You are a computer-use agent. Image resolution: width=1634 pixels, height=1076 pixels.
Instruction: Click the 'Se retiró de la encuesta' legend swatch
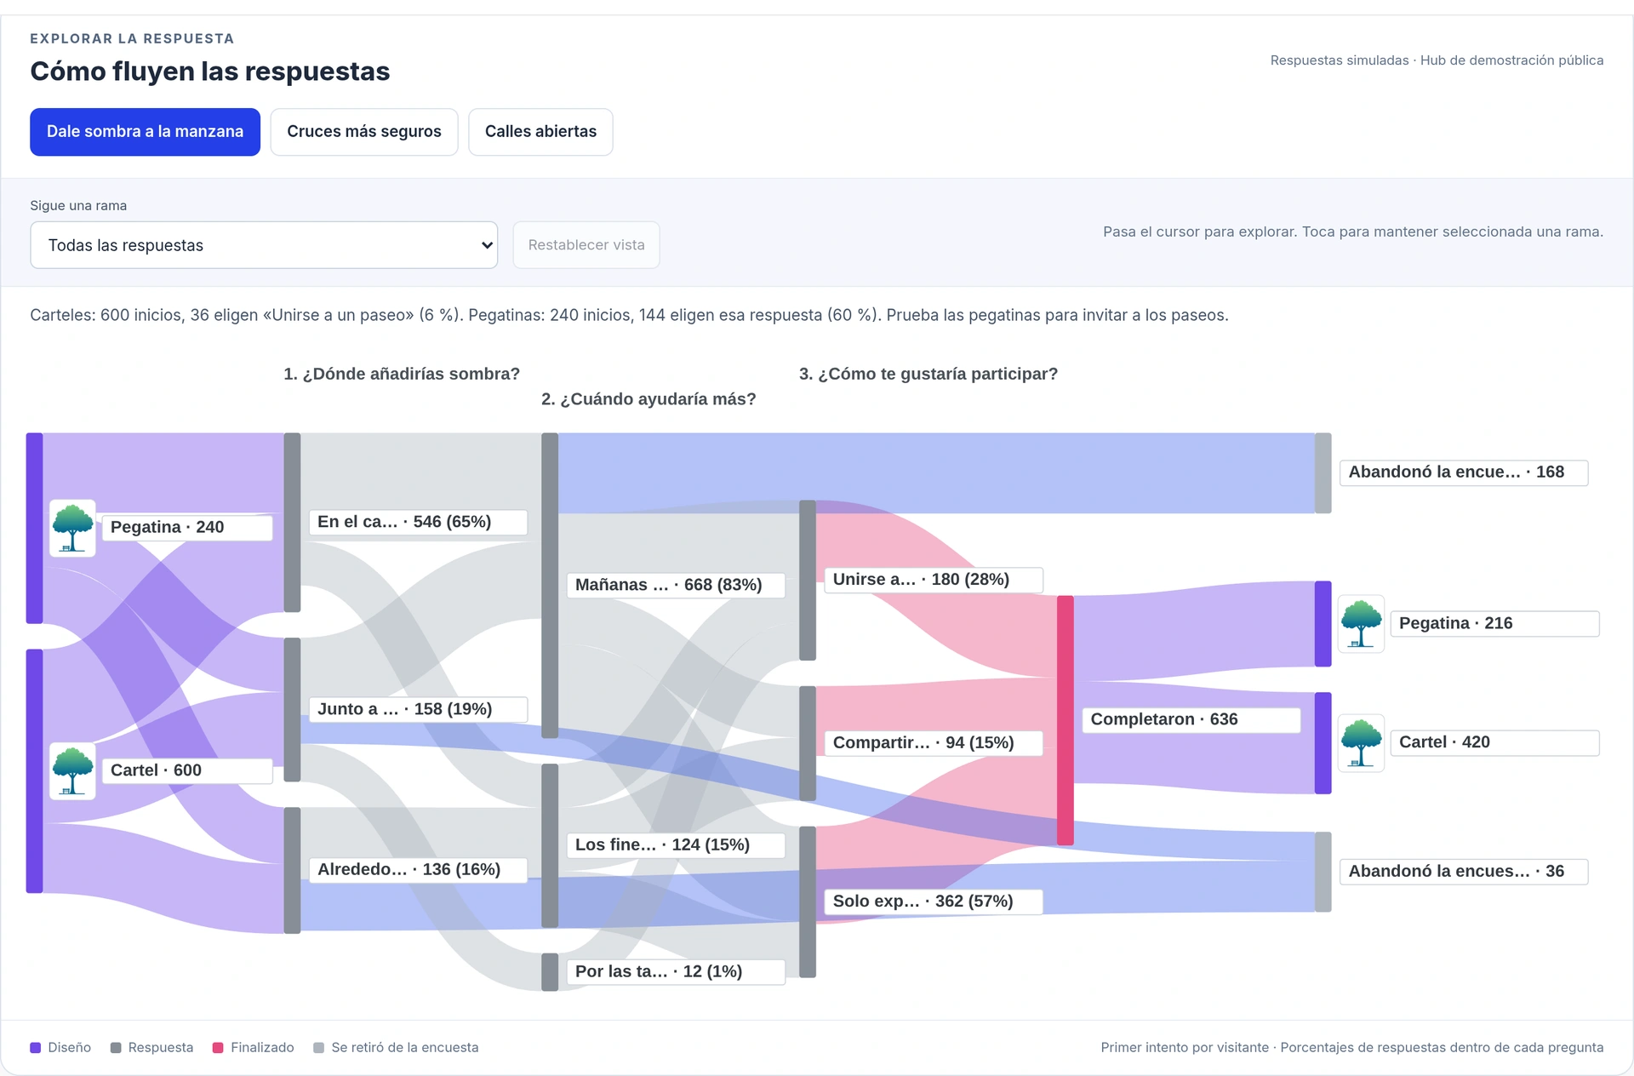point(319,1048)
